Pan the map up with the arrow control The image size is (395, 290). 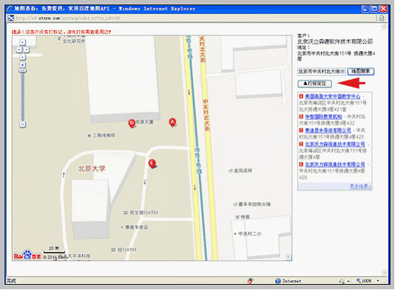click(x=23, y=42)
